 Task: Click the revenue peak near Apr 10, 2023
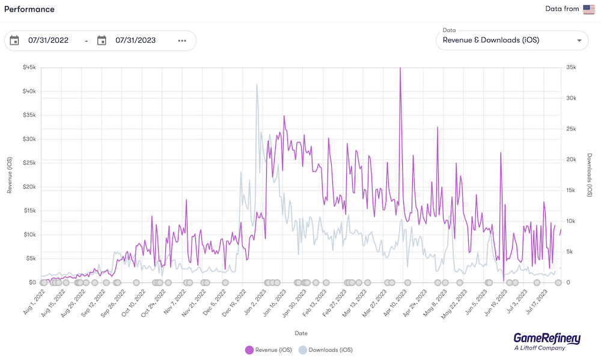click(x=400, y=69)
